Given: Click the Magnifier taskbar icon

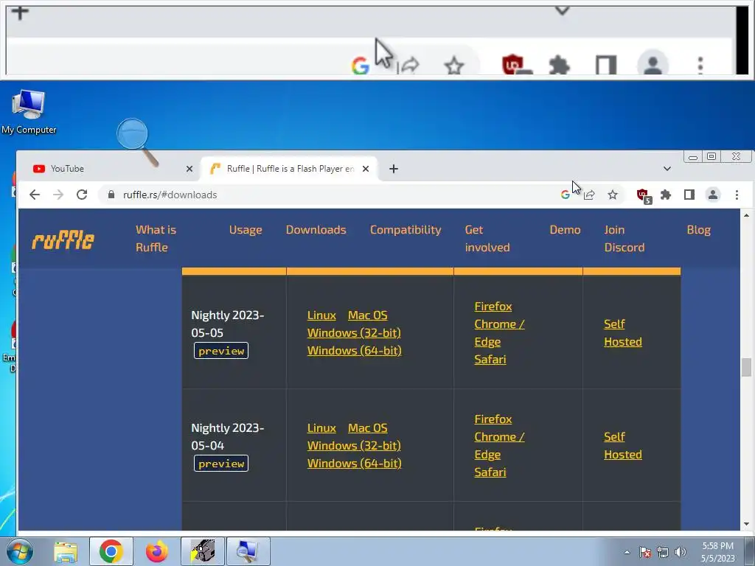Looking at the screenshot, I should [248, 551].
